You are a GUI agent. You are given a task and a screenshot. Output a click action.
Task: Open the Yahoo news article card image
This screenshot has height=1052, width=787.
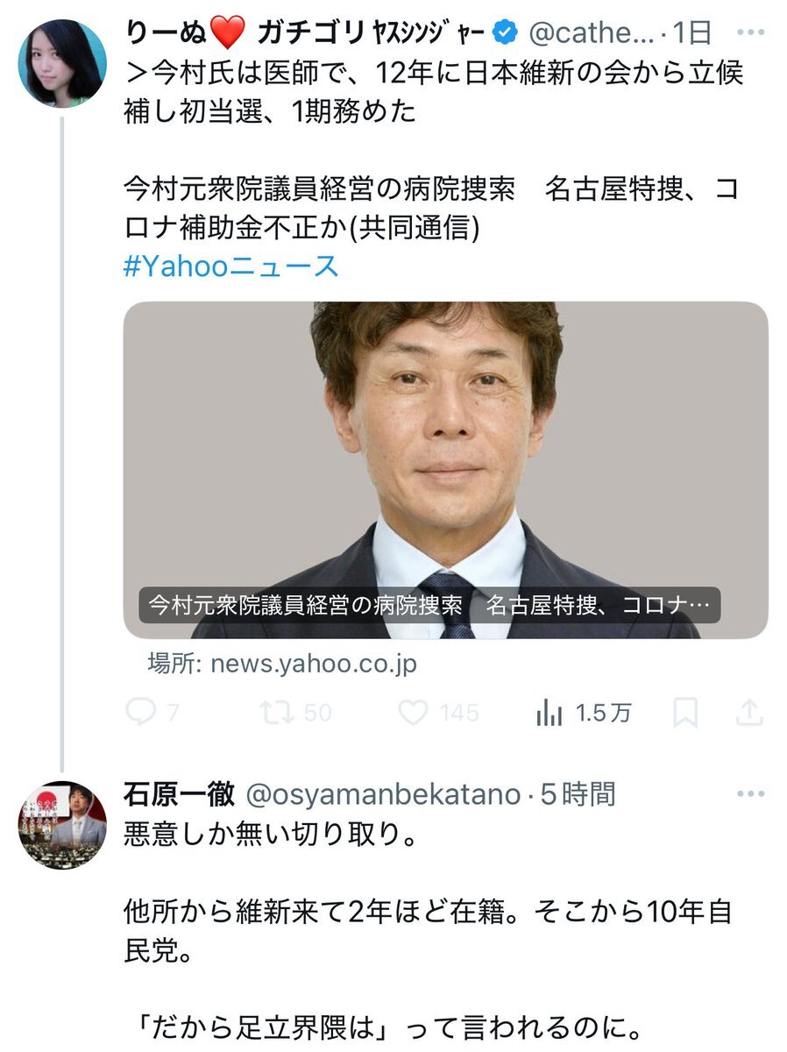[445, 438]
